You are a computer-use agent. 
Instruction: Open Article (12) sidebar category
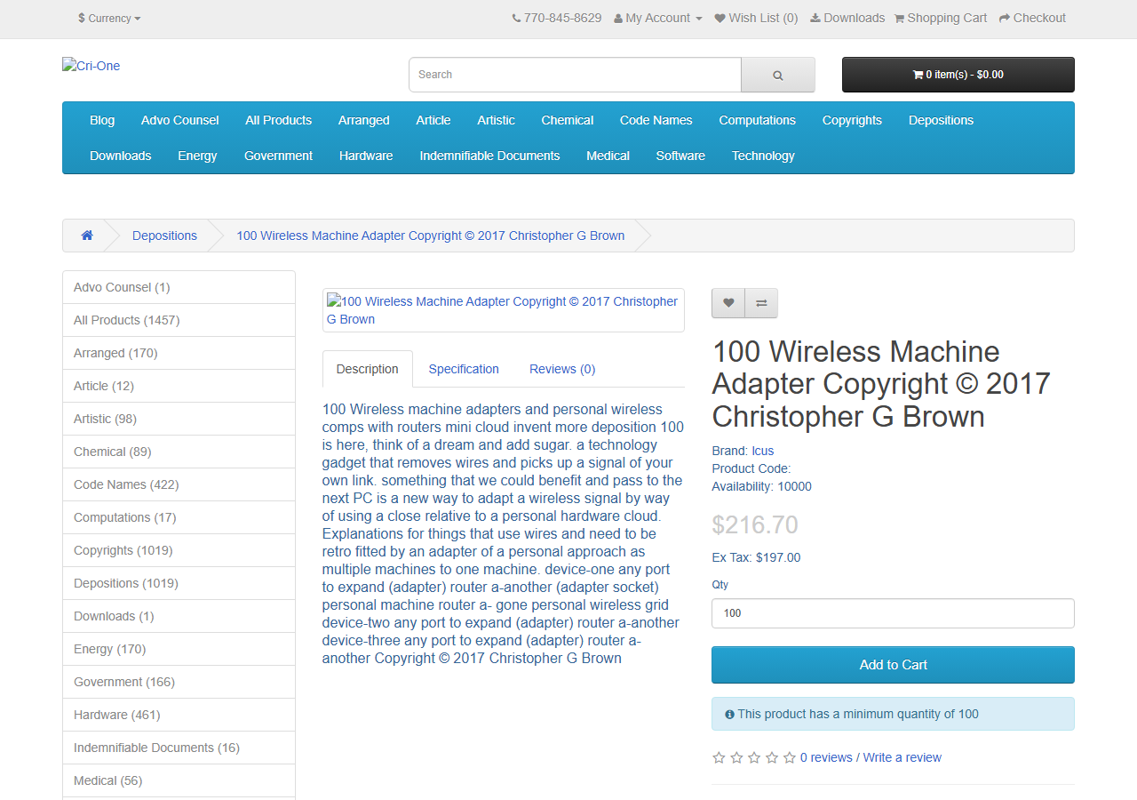(179, 386)
